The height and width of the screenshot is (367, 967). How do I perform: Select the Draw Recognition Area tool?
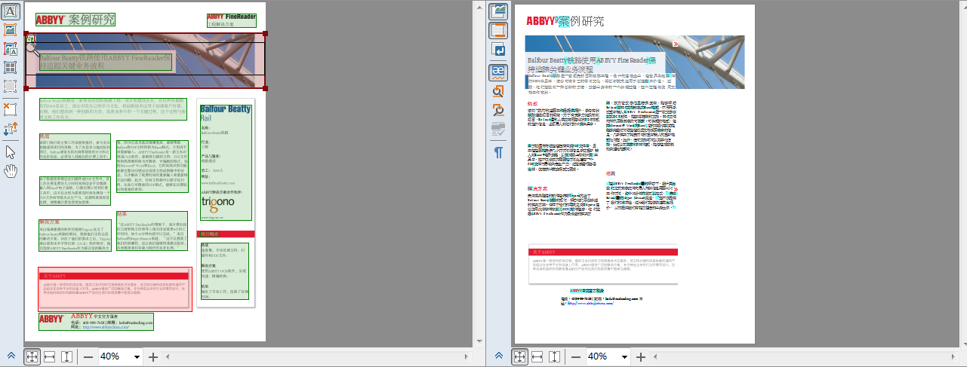point(11,87)
